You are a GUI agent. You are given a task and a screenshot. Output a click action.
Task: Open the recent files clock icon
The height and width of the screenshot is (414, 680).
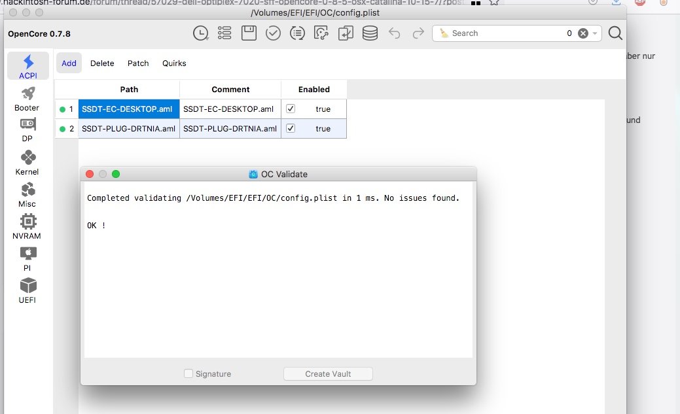200,33
